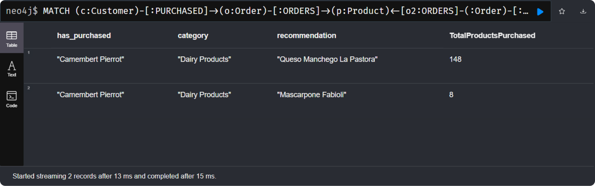The image size is (595, 186).
Task: Click the Table grid icon
Action: coord(12,36)
